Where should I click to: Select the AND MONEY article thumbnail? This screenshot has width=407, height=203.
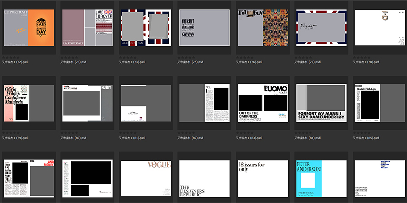click(x=29, y=179)
